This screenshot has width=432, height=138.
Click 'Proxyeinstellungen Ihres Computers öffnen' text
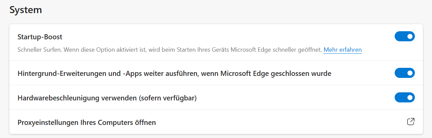[x=87, y=123]
